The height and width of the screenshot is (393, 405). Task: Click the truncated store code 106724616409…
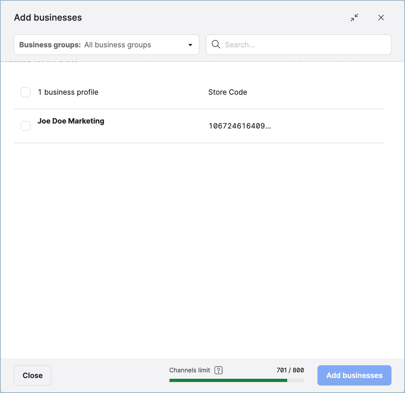[240, 126]
